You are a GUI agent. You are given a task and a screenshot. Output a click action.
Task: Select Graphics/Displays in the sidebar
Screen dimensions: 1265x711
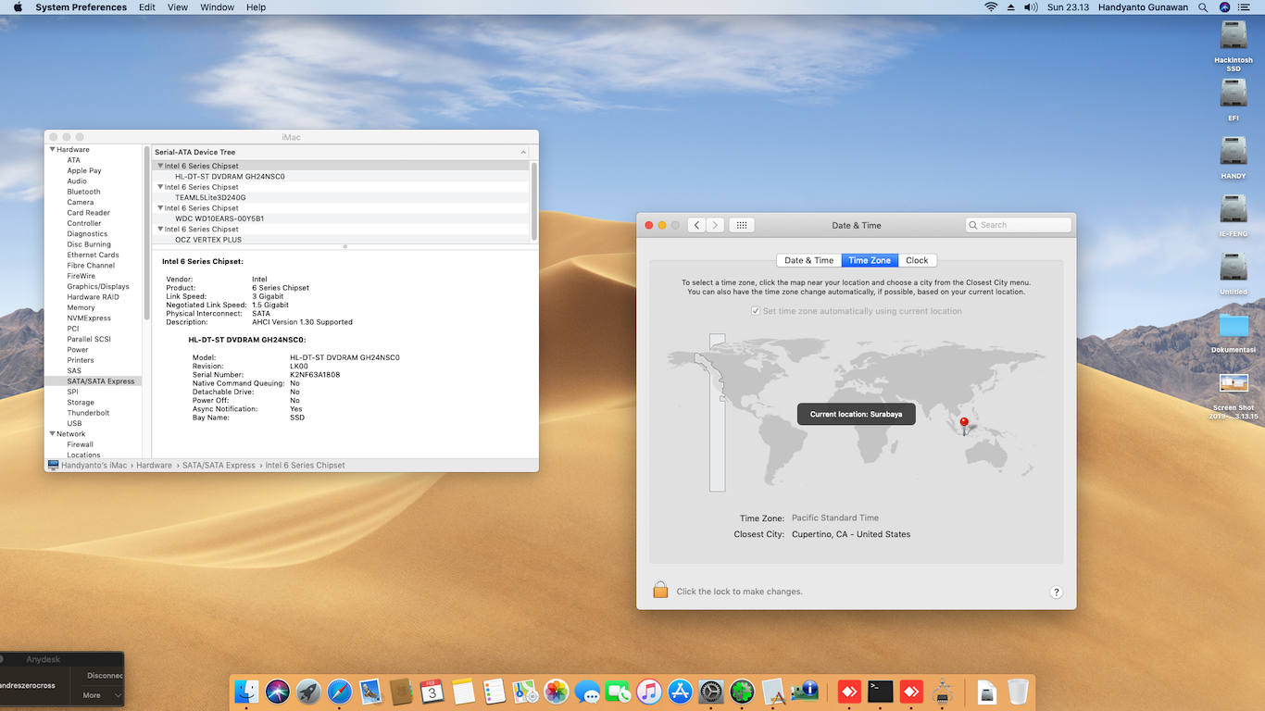(x=97, y=287)
